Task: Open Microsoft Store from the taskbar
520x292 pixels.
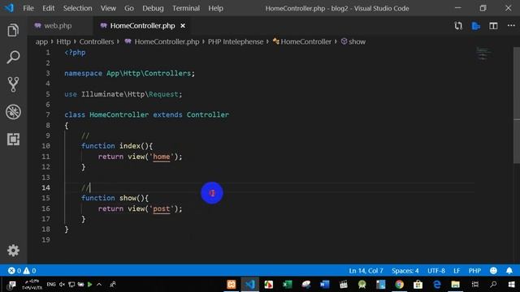Action: click(x=418, y=285)
